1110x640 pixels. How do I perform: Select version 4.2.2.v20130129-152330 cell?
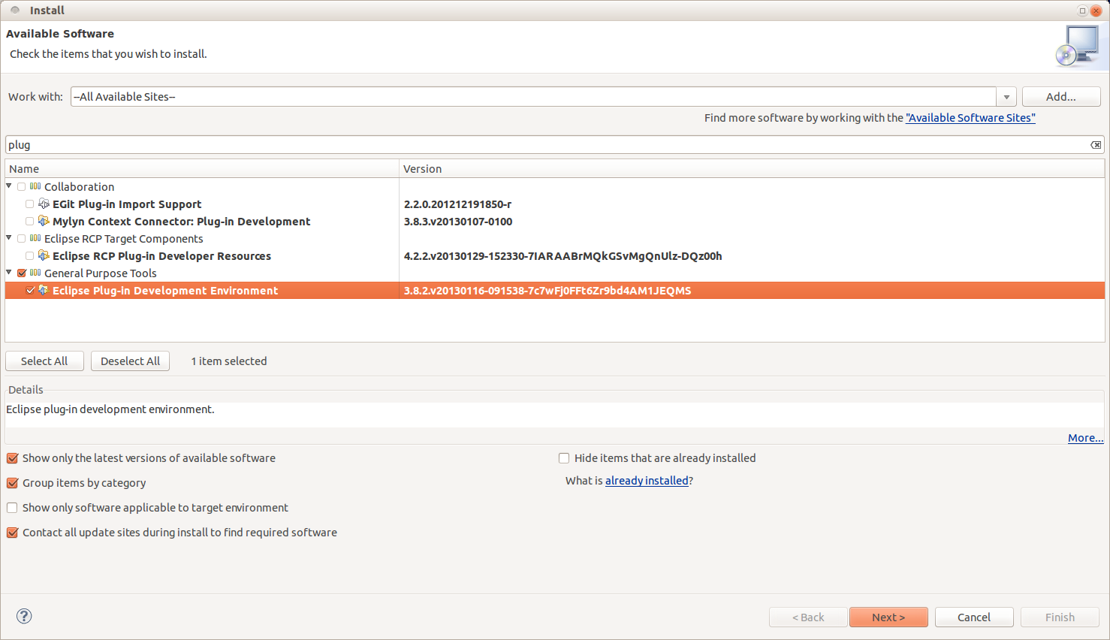(563, 256)
